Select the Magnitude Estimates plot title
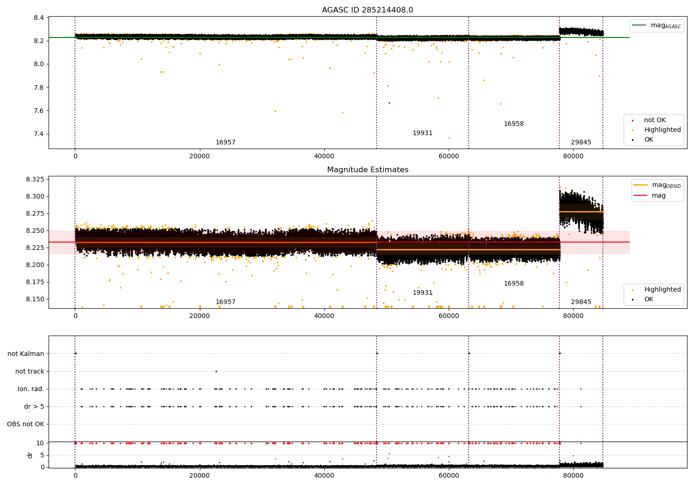Image resolution: width=694 pixels, height=486 pixels. (x=368, y=170)
